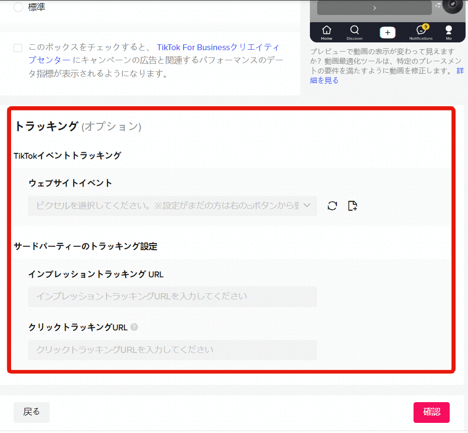The width and height of the screenshot is (468, 433).
Task: Click the ウェブサイトイベント label
Action: [x=70, y=183]
